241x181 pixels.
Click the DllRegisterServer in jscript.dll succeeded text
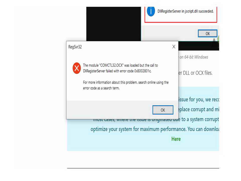(186, 11)
